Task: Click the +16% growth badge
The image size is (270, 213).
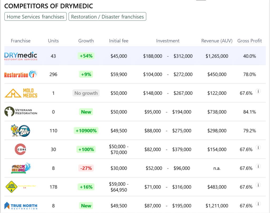Action: [86, 187]
